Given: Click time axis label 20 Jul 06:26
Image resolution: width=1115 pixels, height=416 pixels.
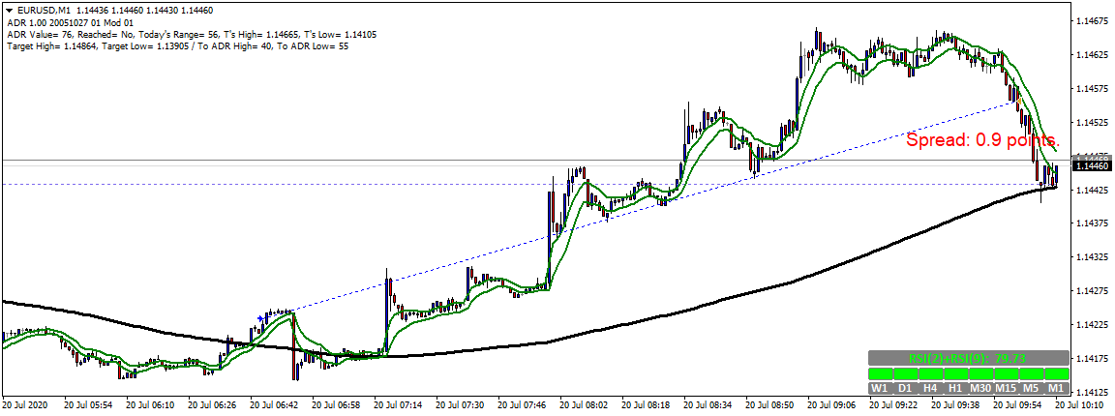Looking at the screenshot, I should (x=212, y=404).
